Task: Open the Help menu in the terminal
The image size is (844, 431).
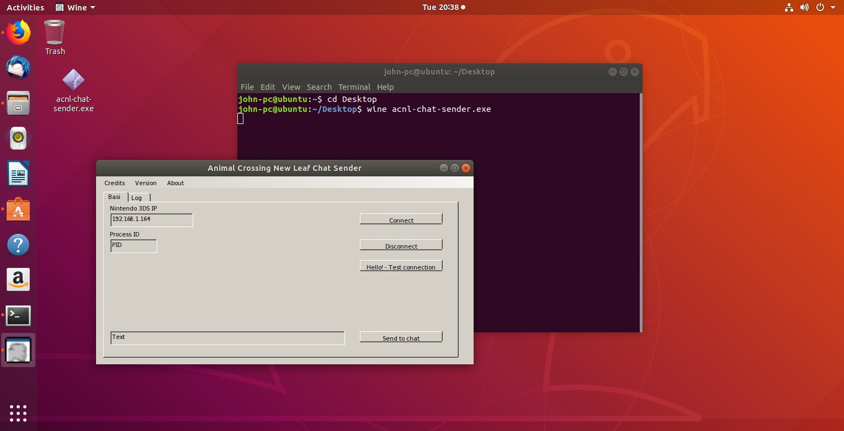Action: point(385,87)
